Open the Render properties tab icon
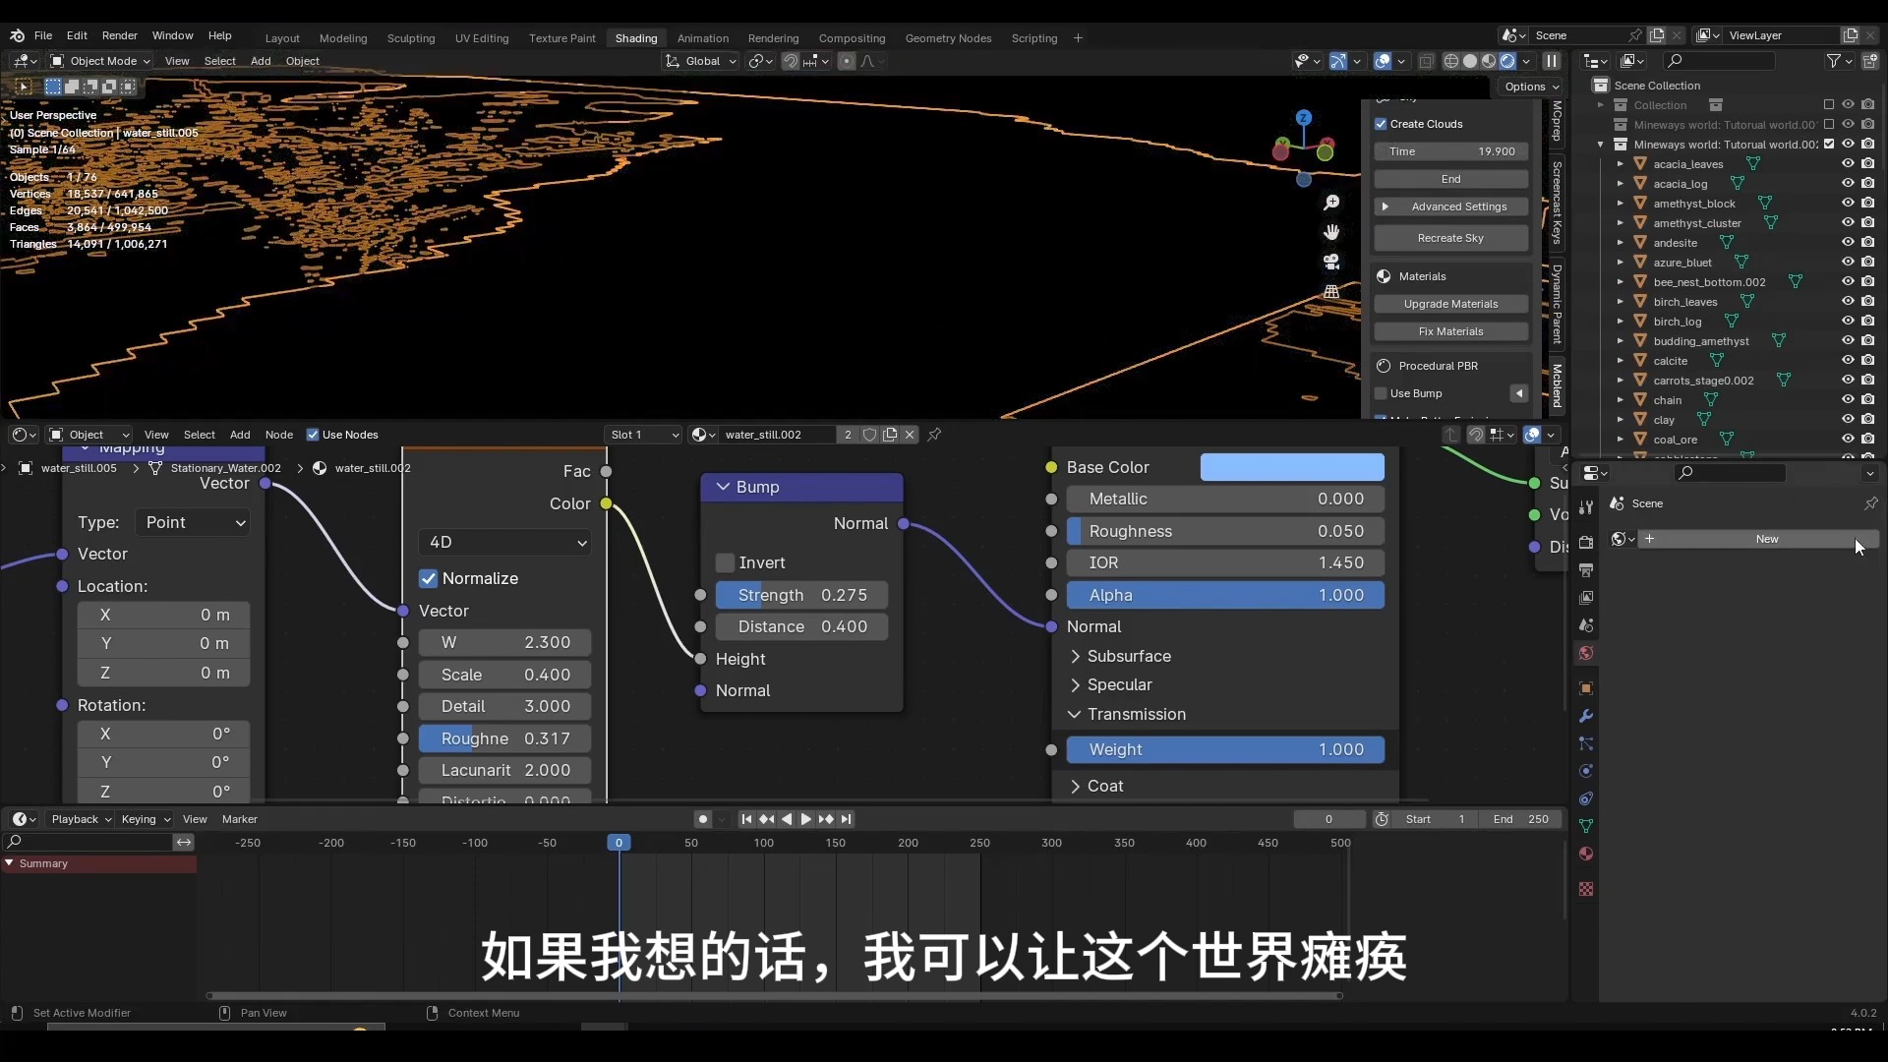 click(1585, 543)
